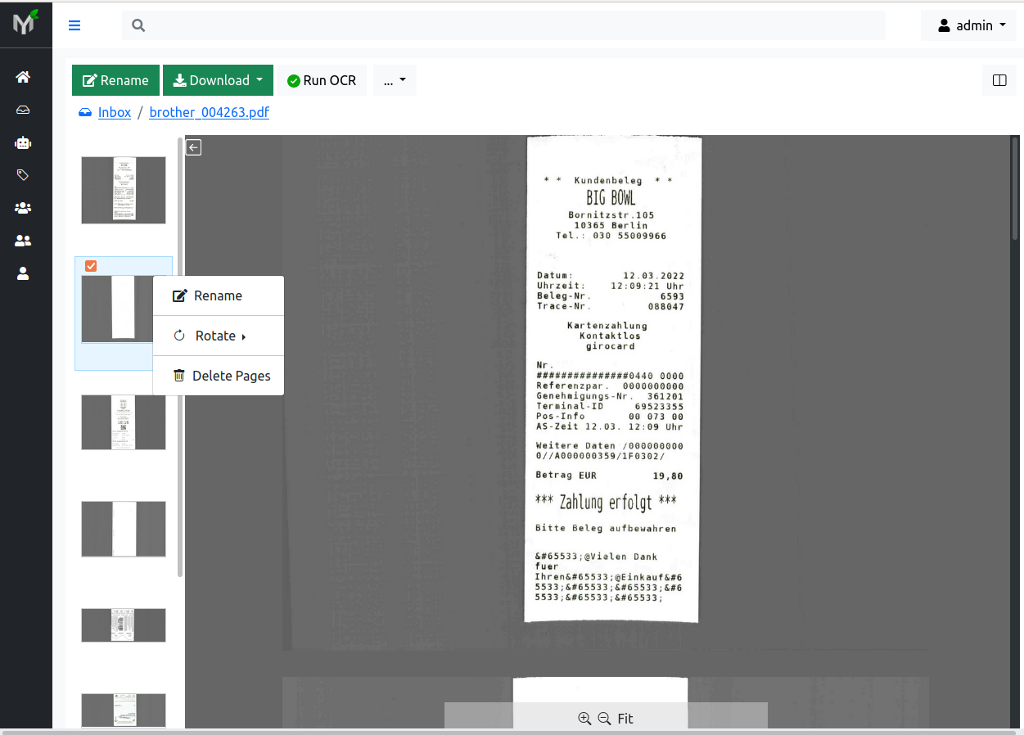
Task: Open the robot automation sidebar icon
Action: (23, 142)
